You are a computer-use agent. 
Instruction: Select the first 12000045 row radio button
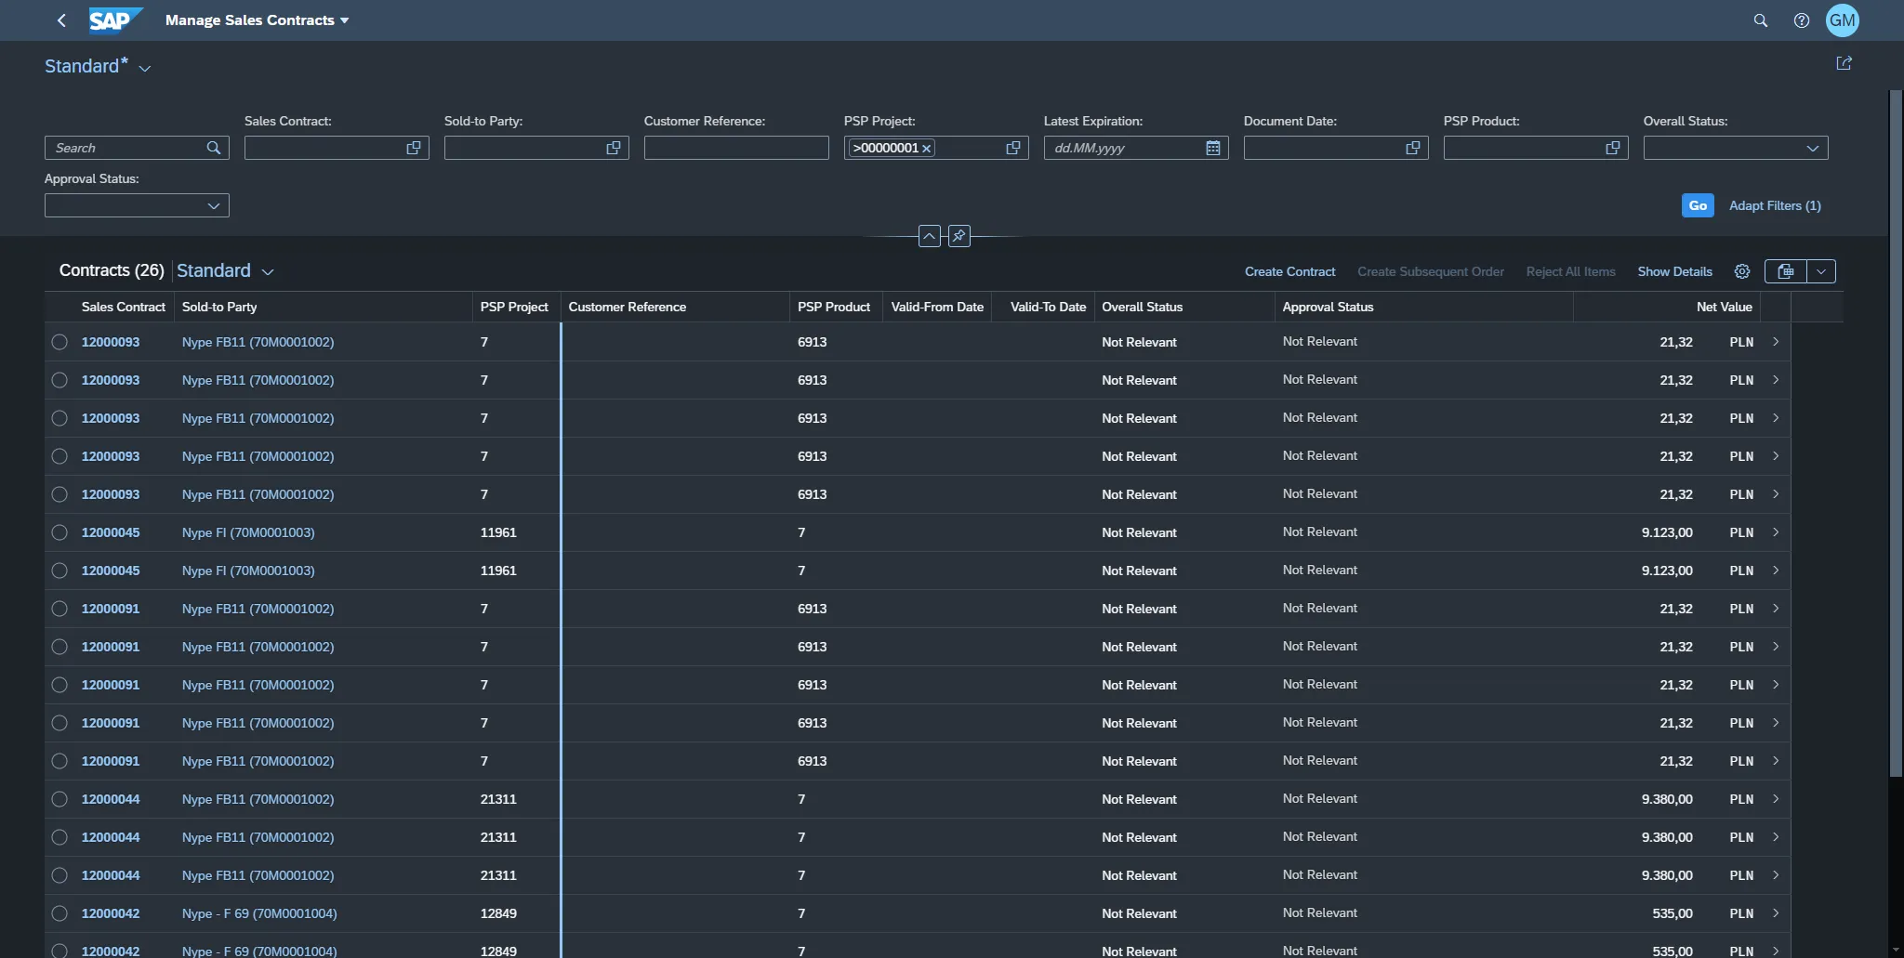(x=59, y=532)
